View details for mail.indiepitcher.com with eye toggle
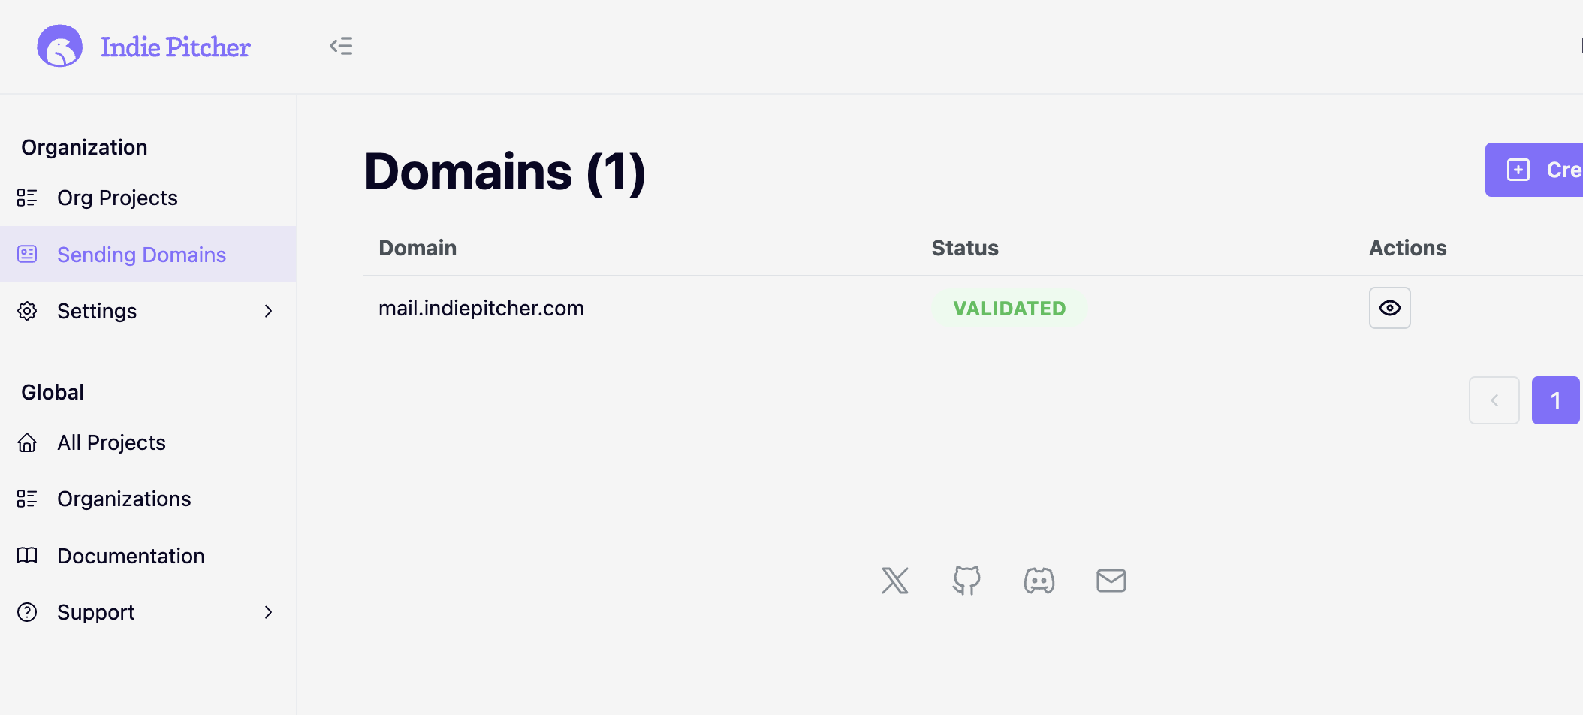The image size is (1583, 715). pos(1389,308)
